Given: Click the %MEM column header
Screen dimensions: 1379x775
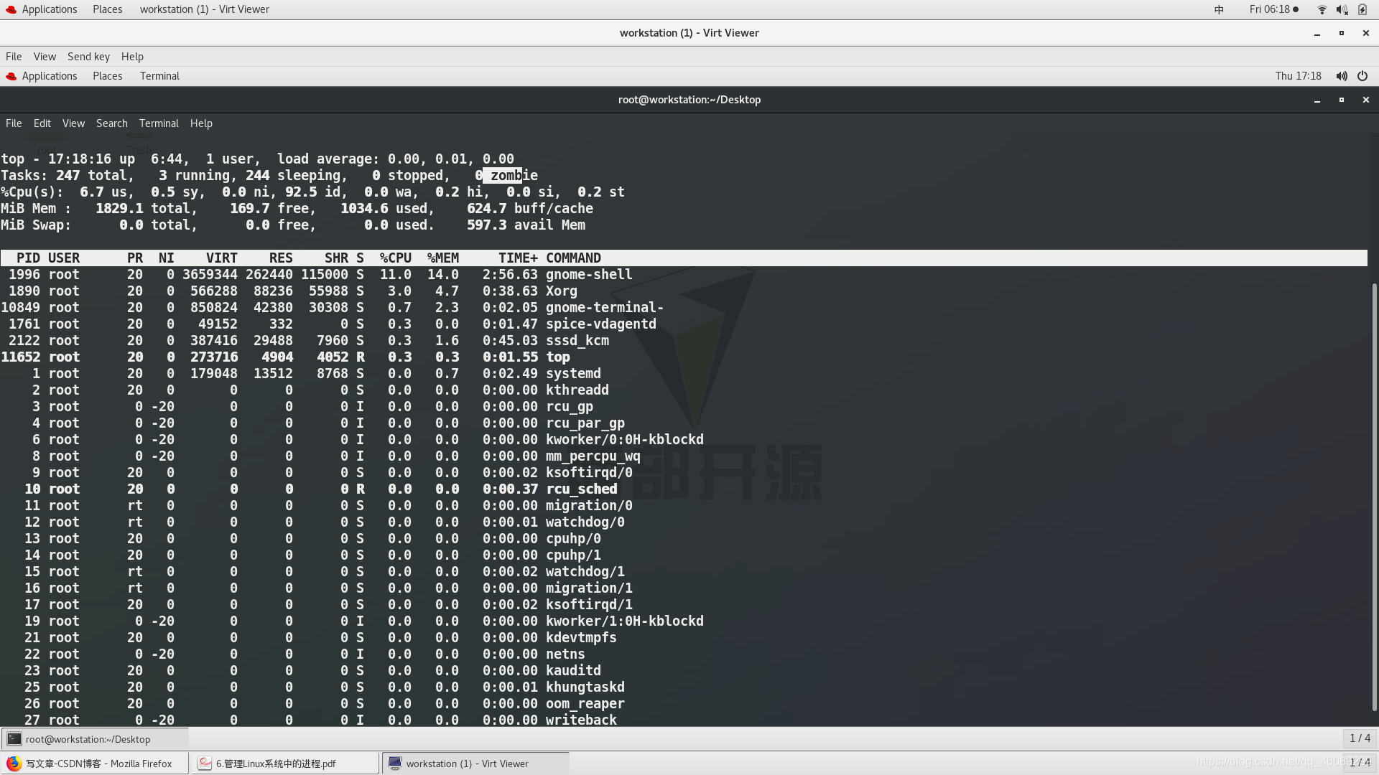Looking at the screenshot, I should coord(443,258).
